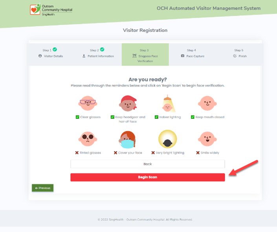
Task: Click the blue face mask illustration
Action: click(127, 139)
